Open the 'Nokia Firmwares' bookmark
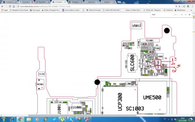 [x=94, y=10]
